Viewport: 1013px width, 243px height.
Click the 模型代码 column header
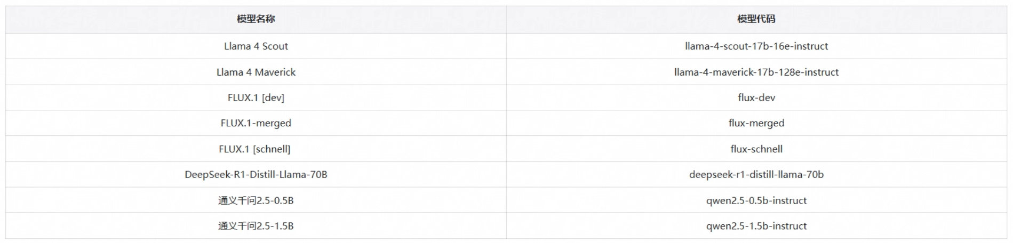click(x=756, y=19)
